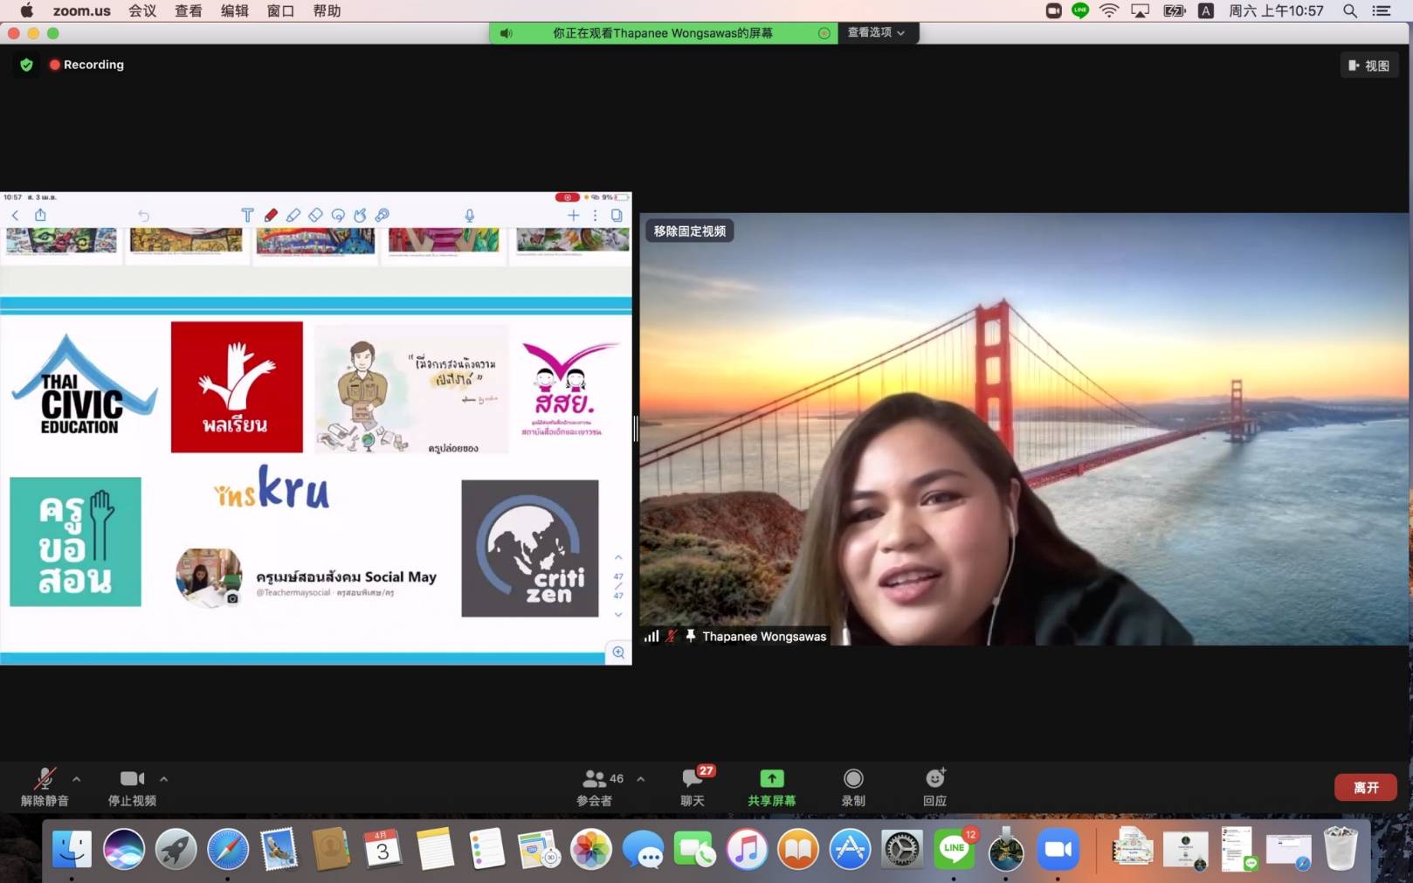Open the 窗口 menu in menu bar
The height and width of the screenshot is (883, 1413).
[x=279, y=10]
